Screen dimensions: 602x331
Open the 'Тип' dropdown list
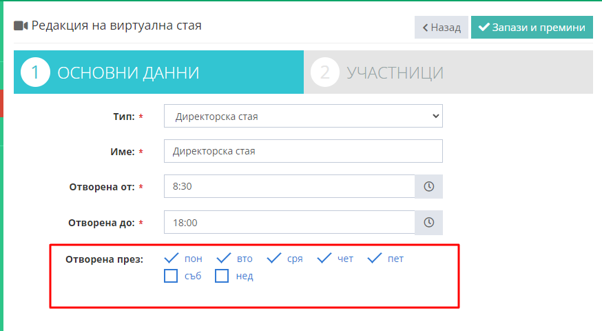coord(303,116)
